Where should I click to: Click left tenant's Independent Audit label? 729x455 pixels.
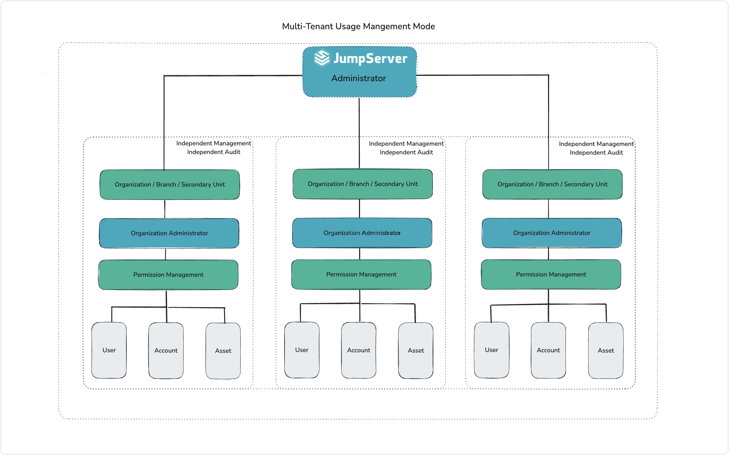pyautogui.click(x=214, y=152)
